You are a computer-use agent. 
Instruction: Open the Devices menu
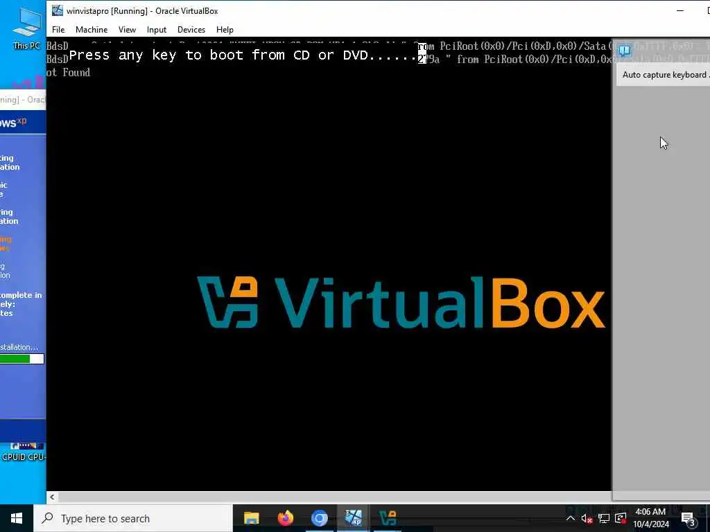[191, 29]
